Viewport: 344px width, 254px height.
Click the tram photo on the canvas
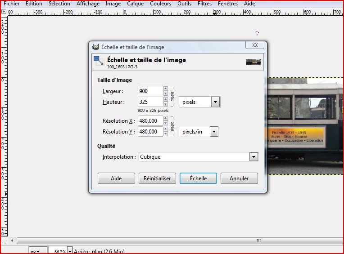tap(305, 126)
